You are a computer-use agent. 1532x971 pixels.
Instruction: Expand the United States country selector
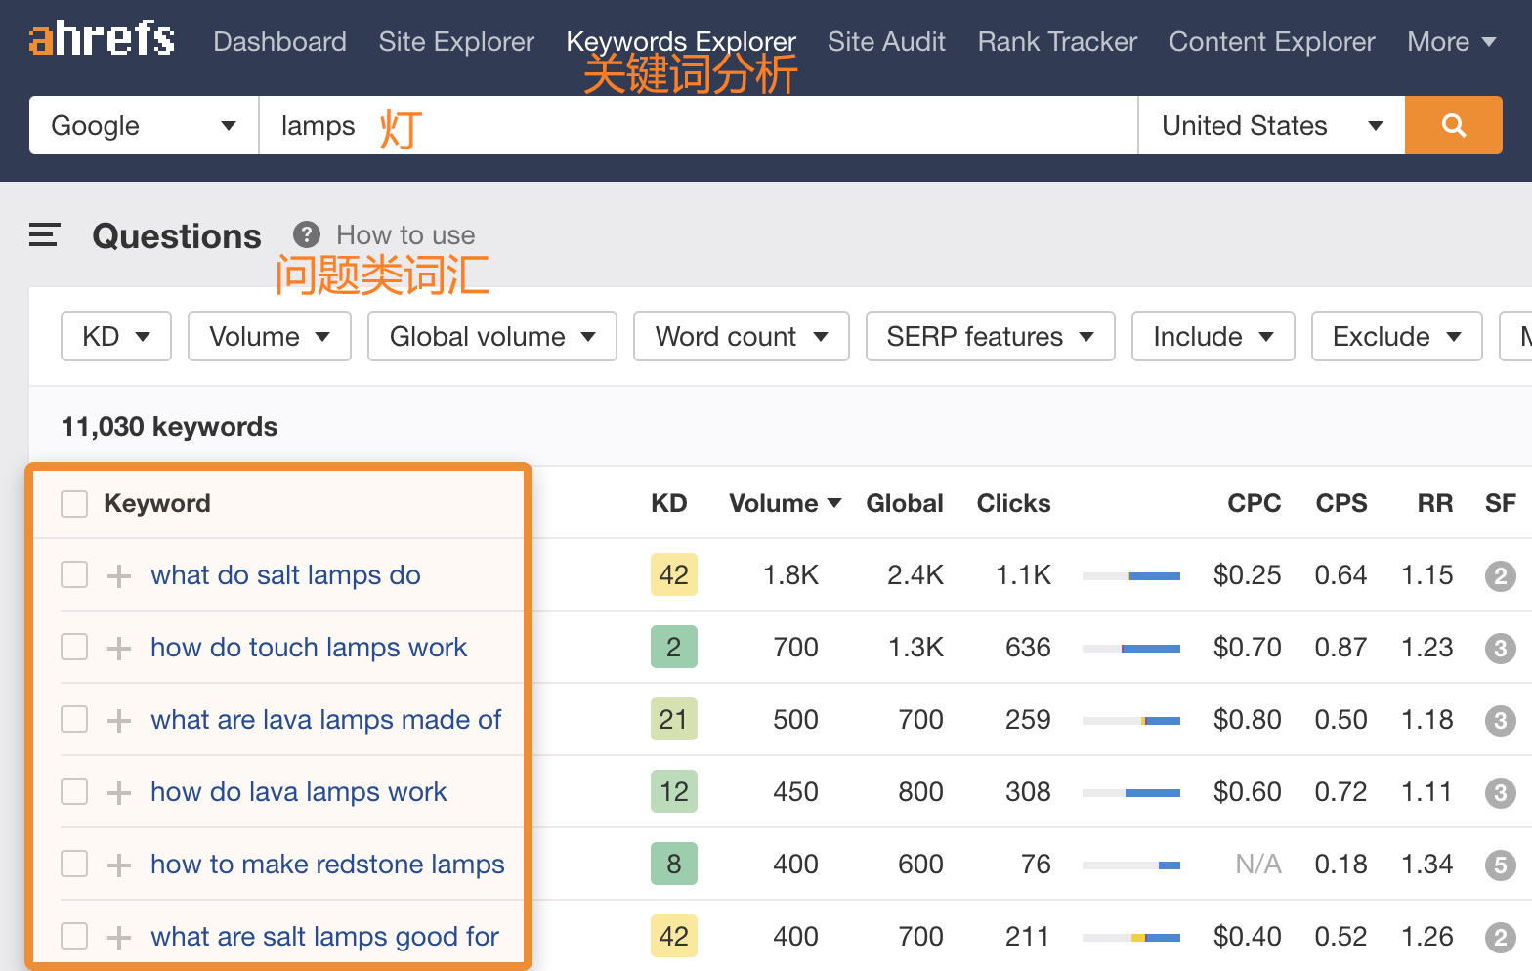pyautogui.click(x=1270, y=125)
